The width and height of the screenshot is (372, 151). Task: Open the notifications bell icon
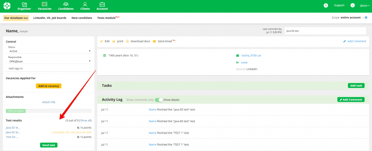pyautogui.click(x=353, y=6)
